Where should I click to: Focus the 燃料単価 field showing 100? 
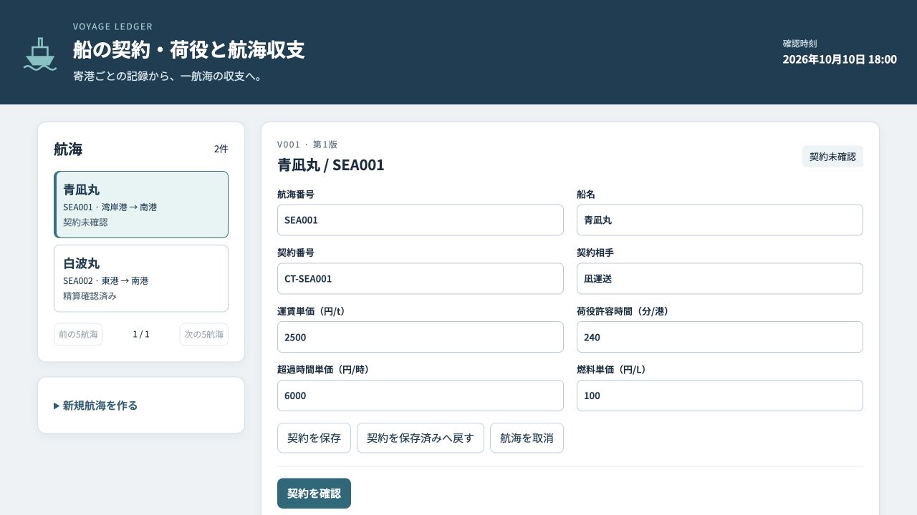point(720,396)
